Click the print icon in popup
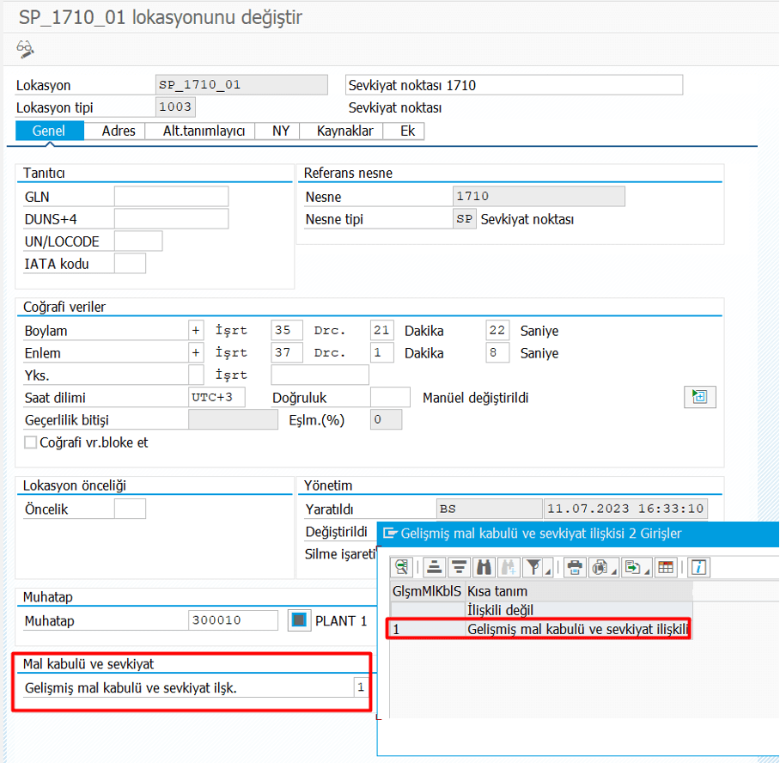 pos(575,567)
